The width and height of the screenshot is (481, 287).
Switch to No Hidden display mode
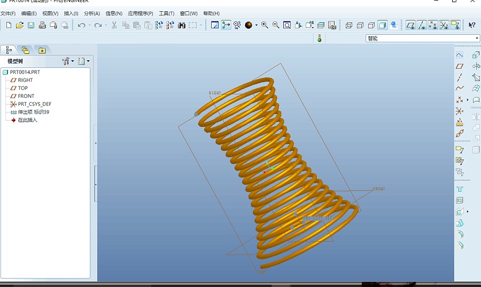point(371,25)
